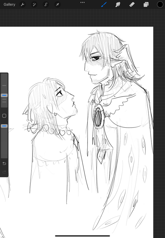Screen dimensions: 165x238
Task: Undo the last stroke
Action: tap(4, 163)
